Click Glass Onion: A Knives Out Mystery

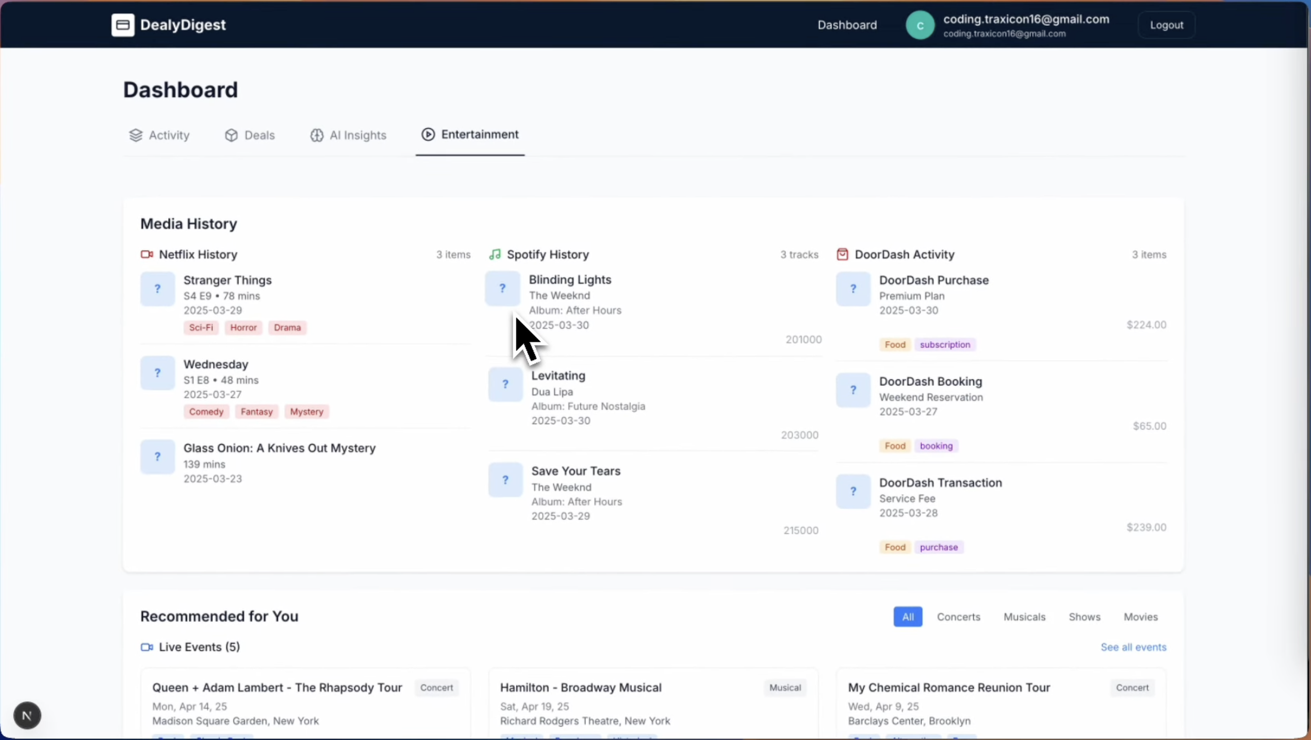[x=280, y=448]
